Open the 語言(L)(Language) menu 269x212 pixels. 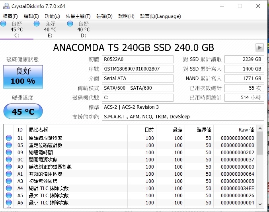[161, 16]
